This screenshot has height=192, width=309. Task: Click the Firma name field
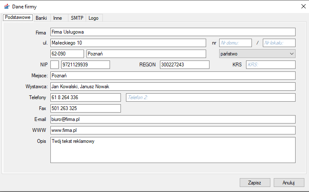coord(173,32)
